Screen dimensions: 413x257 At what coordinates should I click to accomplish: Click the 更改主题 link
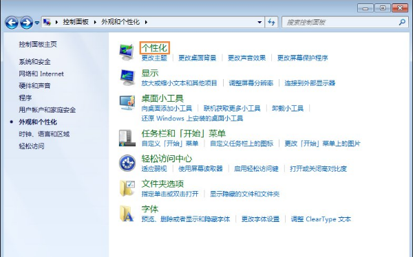(x=154, y=58)
